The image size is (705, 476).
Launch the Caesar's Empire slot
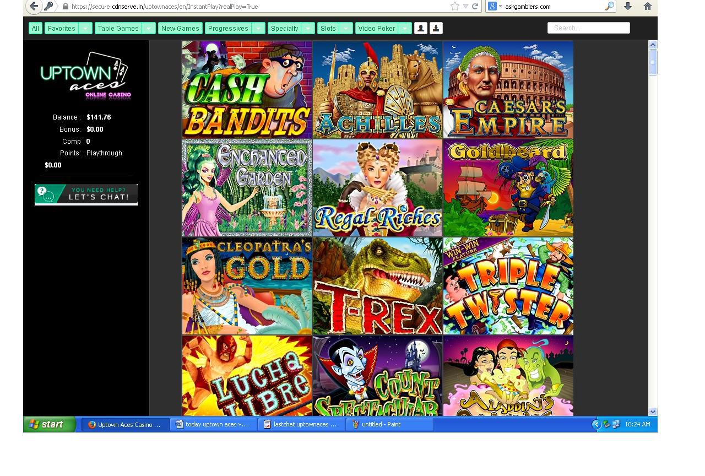(x=508, y=90)
